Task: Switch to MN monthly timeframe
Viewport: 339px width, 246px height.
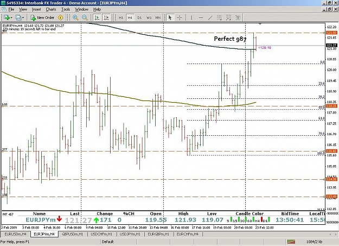Action: (x=158, y=18)
